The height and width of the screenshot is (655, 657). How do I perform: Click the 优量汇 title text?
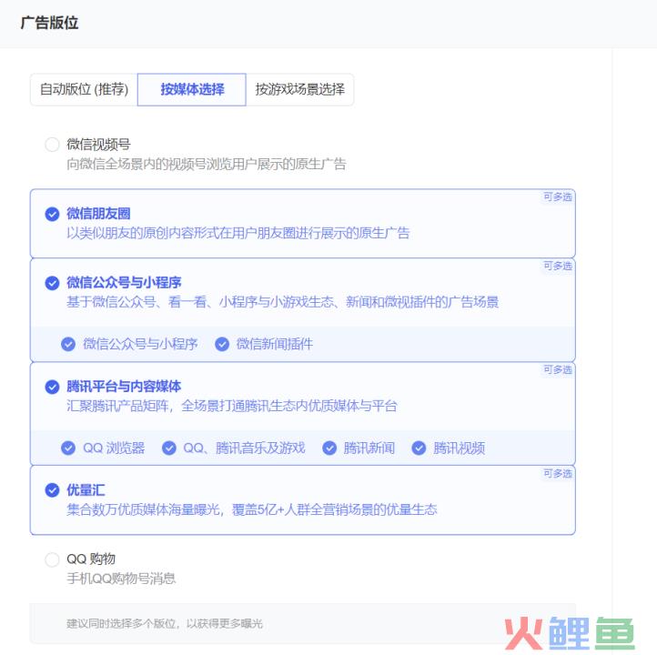click(86, 490)
